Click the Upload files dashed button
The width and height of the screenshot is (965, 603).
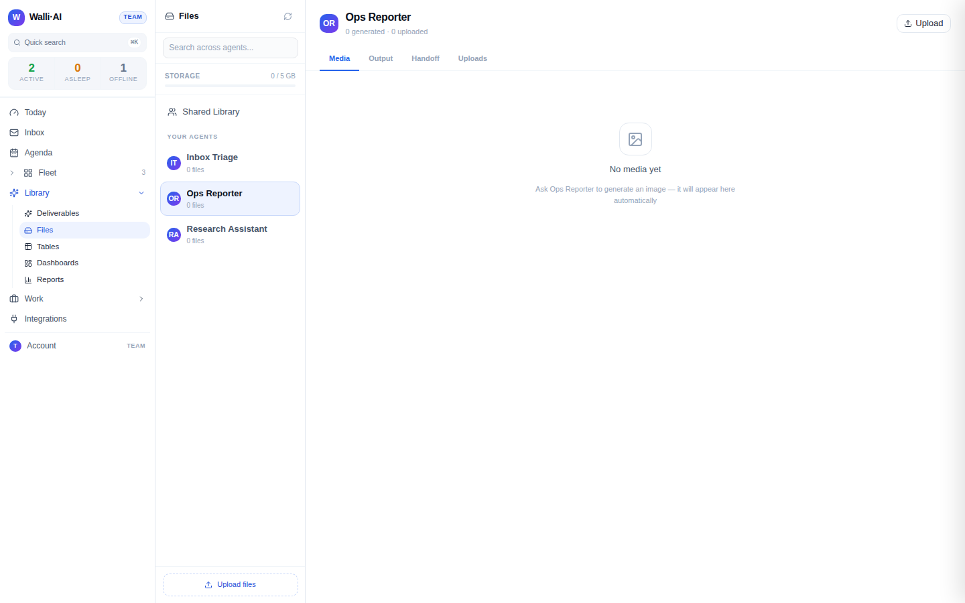point(231,585)
